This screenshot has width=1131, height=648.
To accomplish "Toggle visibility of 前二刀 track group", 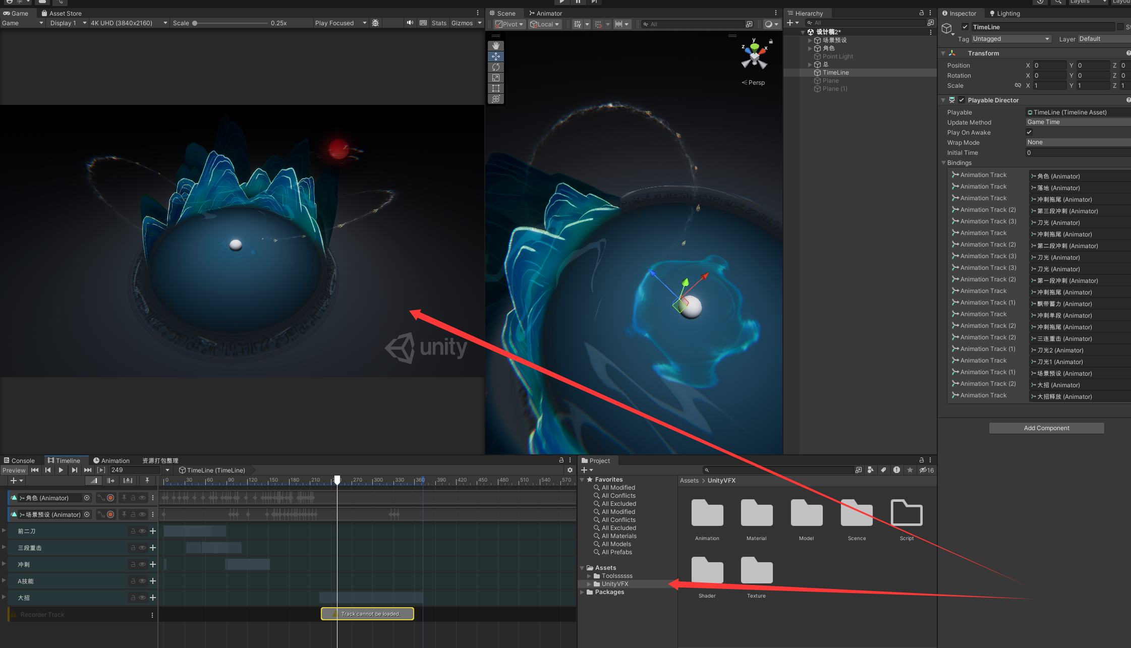I will pyautogui.click(x=142, y=531).
